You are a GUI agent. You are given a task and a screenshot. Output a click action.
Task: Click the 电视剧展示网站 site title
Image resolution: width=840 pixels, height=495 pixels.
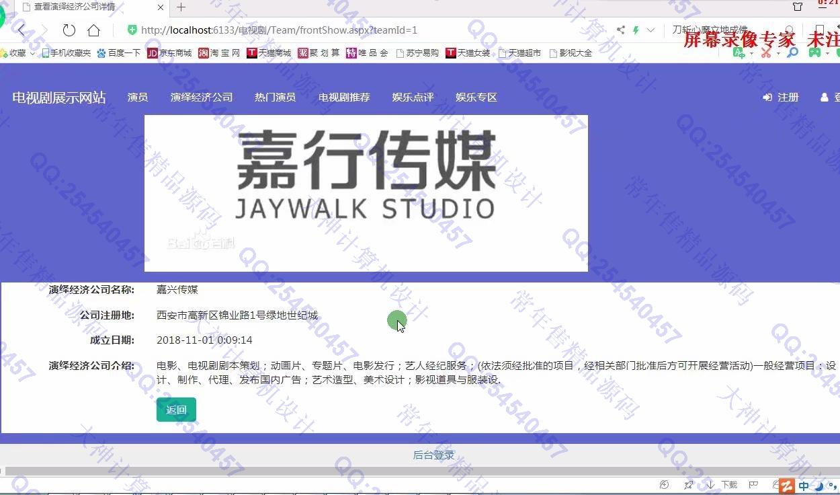pos(59,98)
